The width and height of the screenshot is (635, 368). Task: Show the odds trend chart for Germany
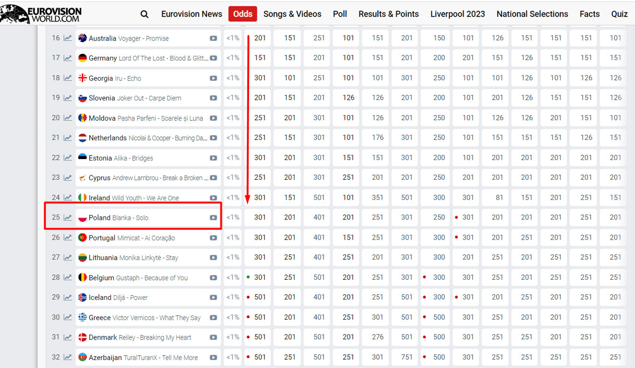pos(68,58)
